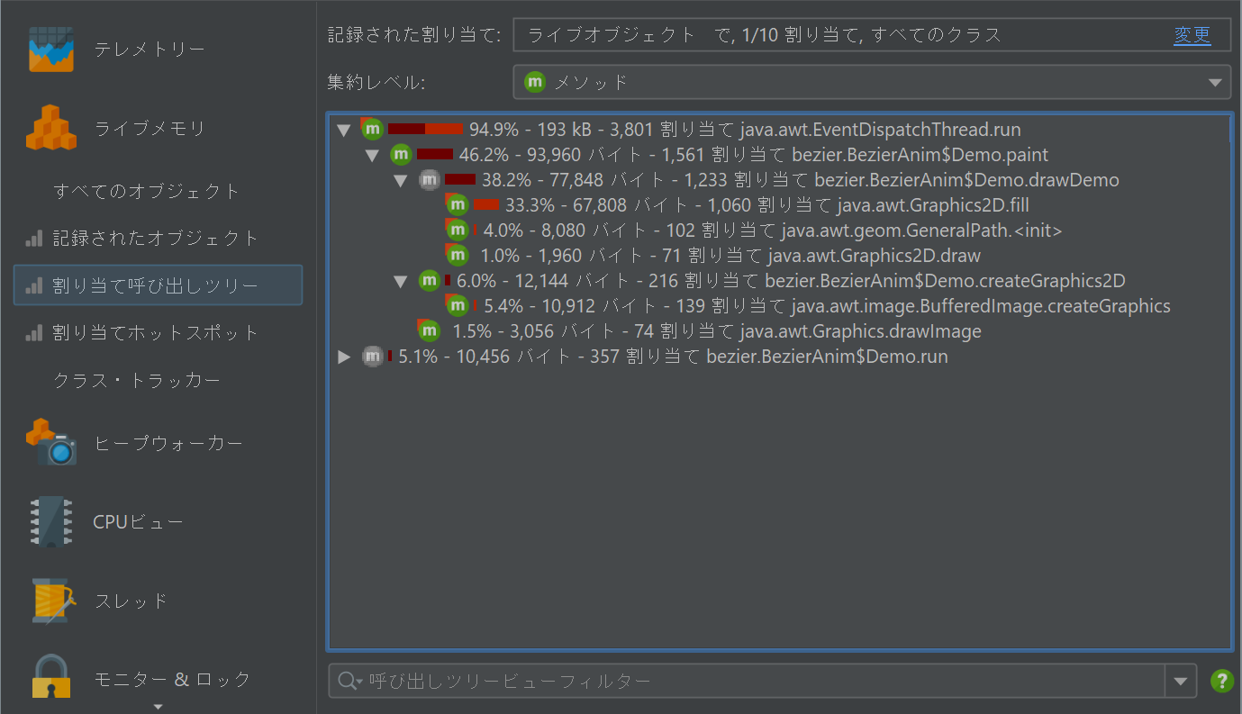Collapse the createGraphics2D node
The image size is (1242, 714).
pos(401,282)
